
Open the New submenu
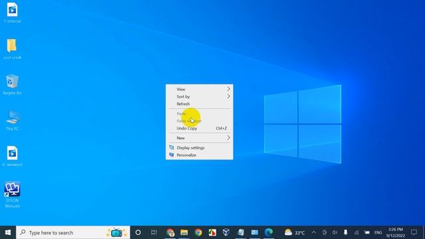199,138
